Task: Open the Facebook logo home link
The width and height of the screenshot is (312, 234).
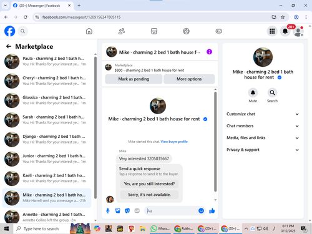Action: [10, 31]
